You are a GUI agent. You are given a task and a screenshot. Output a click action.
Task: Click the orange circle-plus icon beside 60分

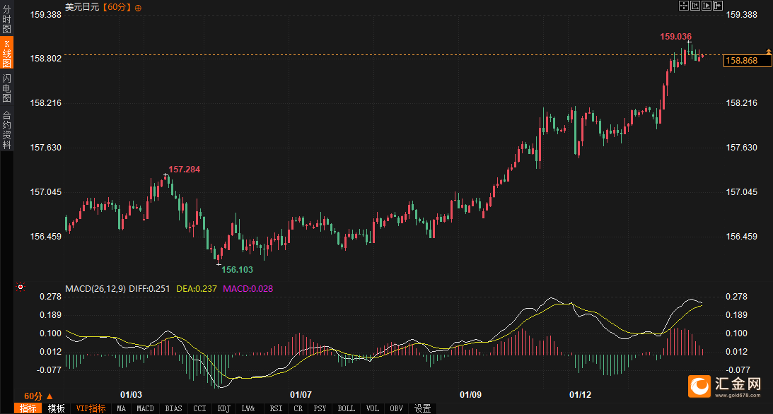[138, 8]
